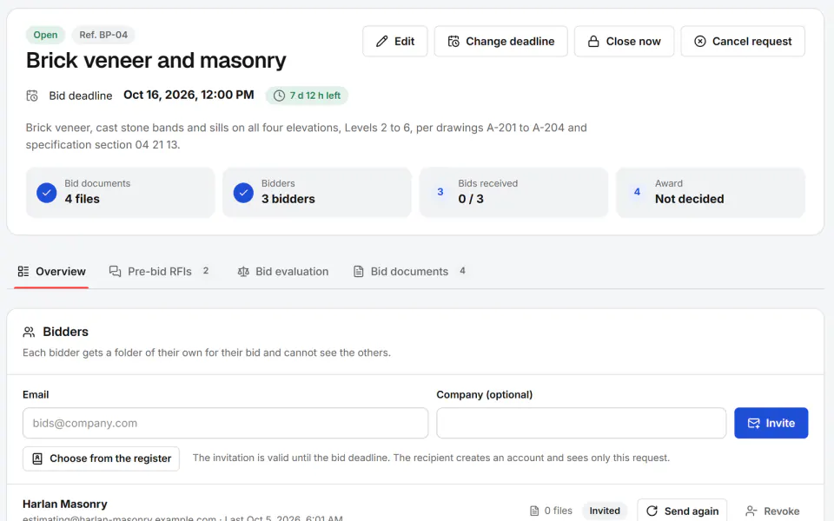
Task: Click the Overview tab list icon
Action: [x=23, y=272]
